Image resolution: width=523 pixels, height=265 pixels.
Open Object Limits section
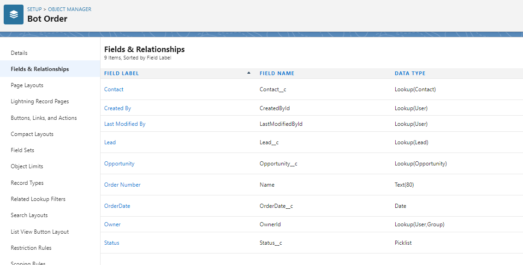[27, 166]
